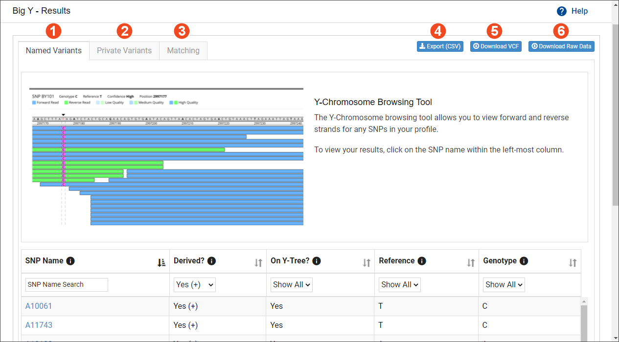Click the SNP Name info icon
The width and height of the screenshot is (619, 342).
70,261
